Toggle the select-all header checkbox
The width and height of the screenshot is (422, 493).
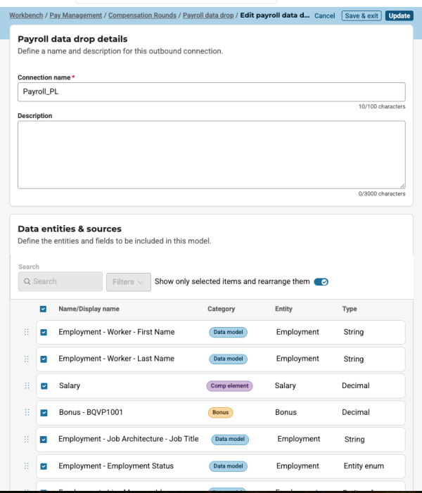coord(44,309)
